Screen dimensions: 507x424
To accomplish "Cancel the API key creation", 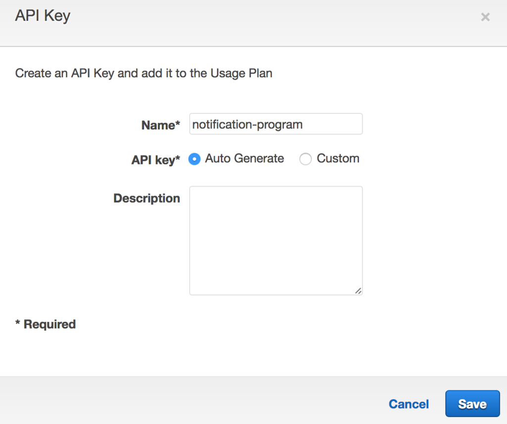I will [408, 404].
